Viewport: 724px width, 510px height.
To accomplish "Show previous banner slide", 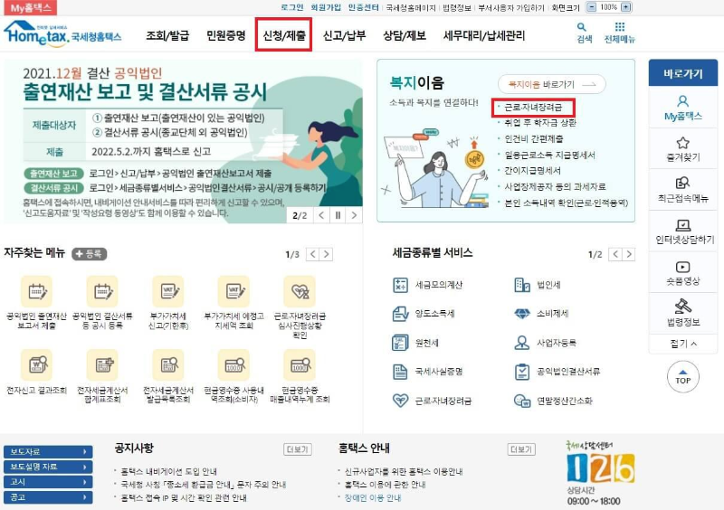I will (x=322, y=215).
